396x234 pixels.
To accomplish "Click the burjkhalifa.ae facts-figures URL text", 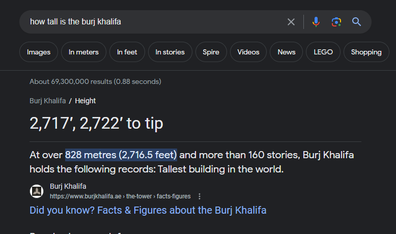I will point(120,196).
